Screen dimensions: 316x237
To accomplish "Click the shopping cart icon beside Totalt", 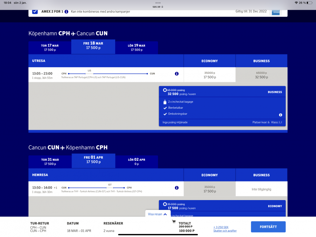I will (x=173, y=222).
